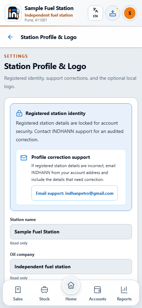This screenshot has height=308, width=142.
Task: Go back with the left arrow
Action: click(x=10, y=37)
